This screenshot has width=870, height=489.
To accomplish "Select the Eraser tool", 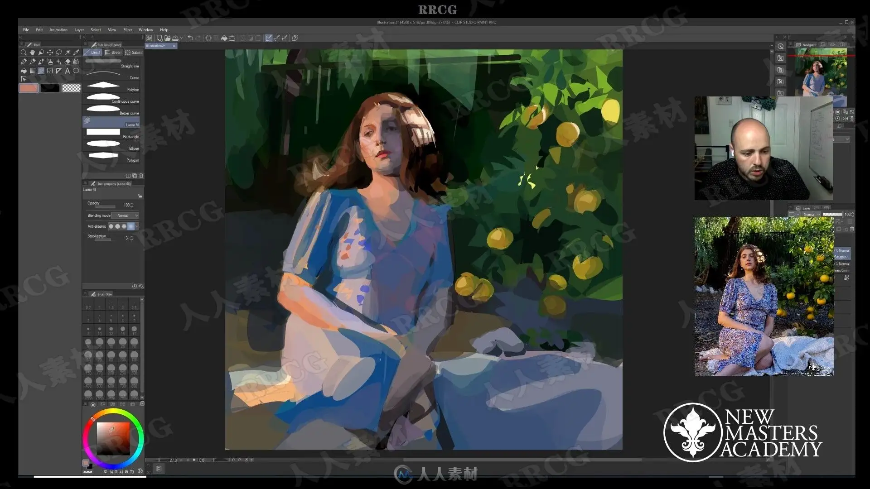I will (x=68, y=62).
